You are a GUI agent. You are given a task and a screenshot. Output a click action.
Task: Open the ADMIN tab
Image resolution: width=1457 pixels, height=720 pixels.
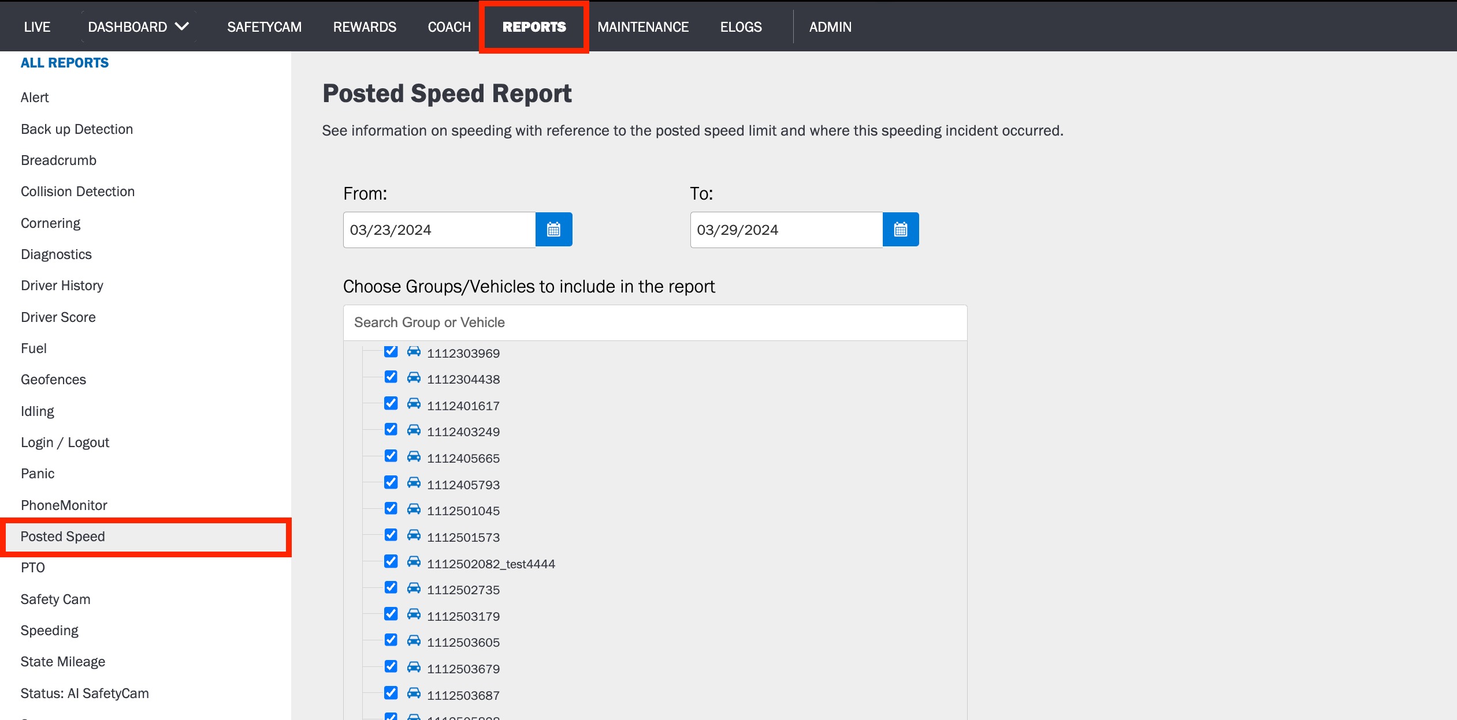[x=830, y=27]
